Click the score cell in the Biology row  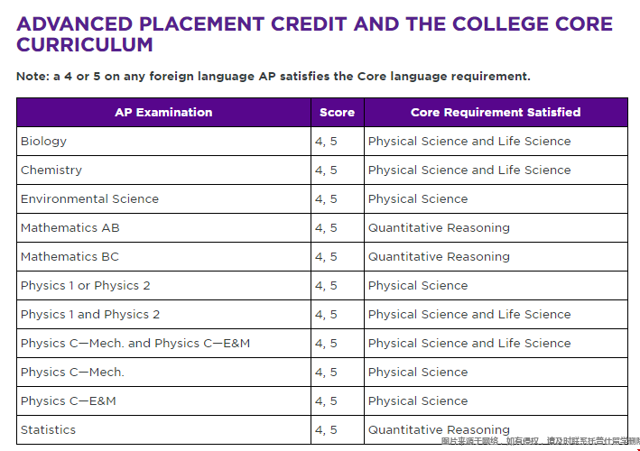(x=326, y=142)
